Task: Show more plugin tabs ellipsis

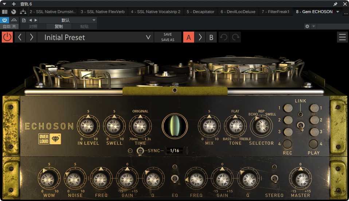Action: point(345,13)
